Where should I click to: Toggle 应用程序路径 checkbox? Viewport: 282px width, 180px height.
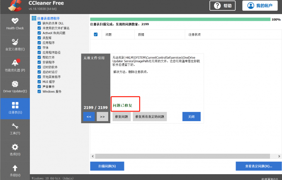(x=39, y=52)
